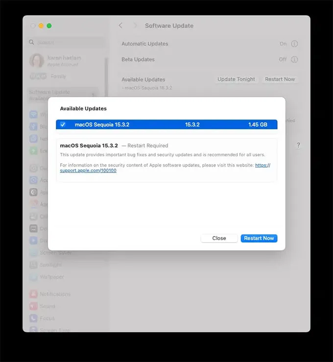This screenshot has width=333, height=362.
Task: Click the Displays sidebar icon
Action: (x=33, y=241)
